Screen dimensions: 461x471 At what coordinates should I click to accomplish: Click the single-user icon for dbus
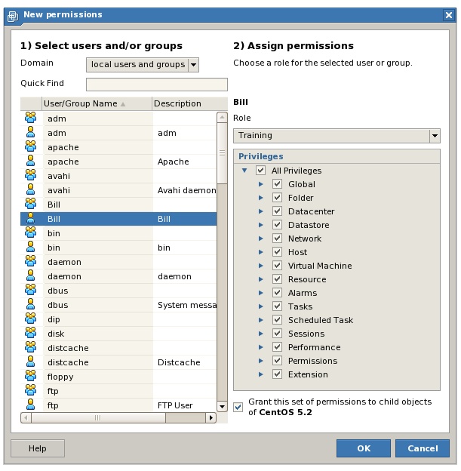click(x=30, y=305)
